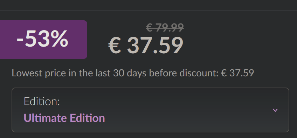This screenshot has width=297, height=138.
Task: Click the lowest price in 30 days notice
Action: [133, 73]
